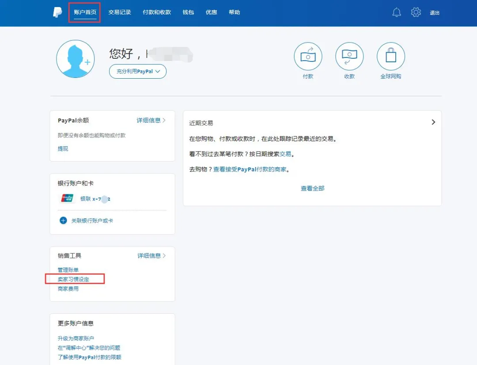477x365 pixels.
Task: Click the plus icon beside 关联银行账户或卡
Action: click(63, 220)
